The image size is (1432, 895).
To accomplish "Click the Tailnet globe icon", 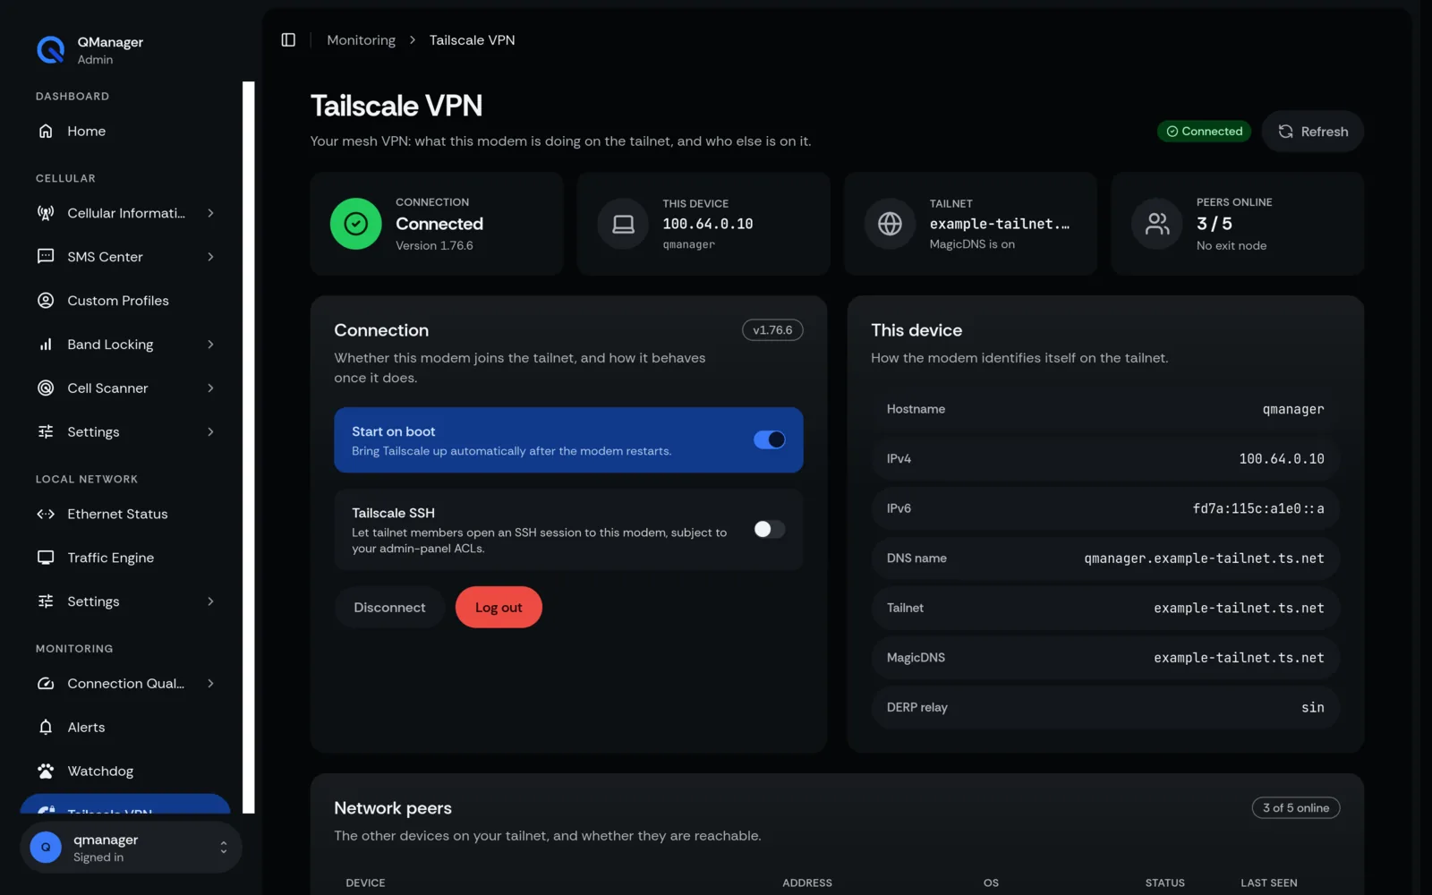I will pyautogui.click(x=890, y=224).
